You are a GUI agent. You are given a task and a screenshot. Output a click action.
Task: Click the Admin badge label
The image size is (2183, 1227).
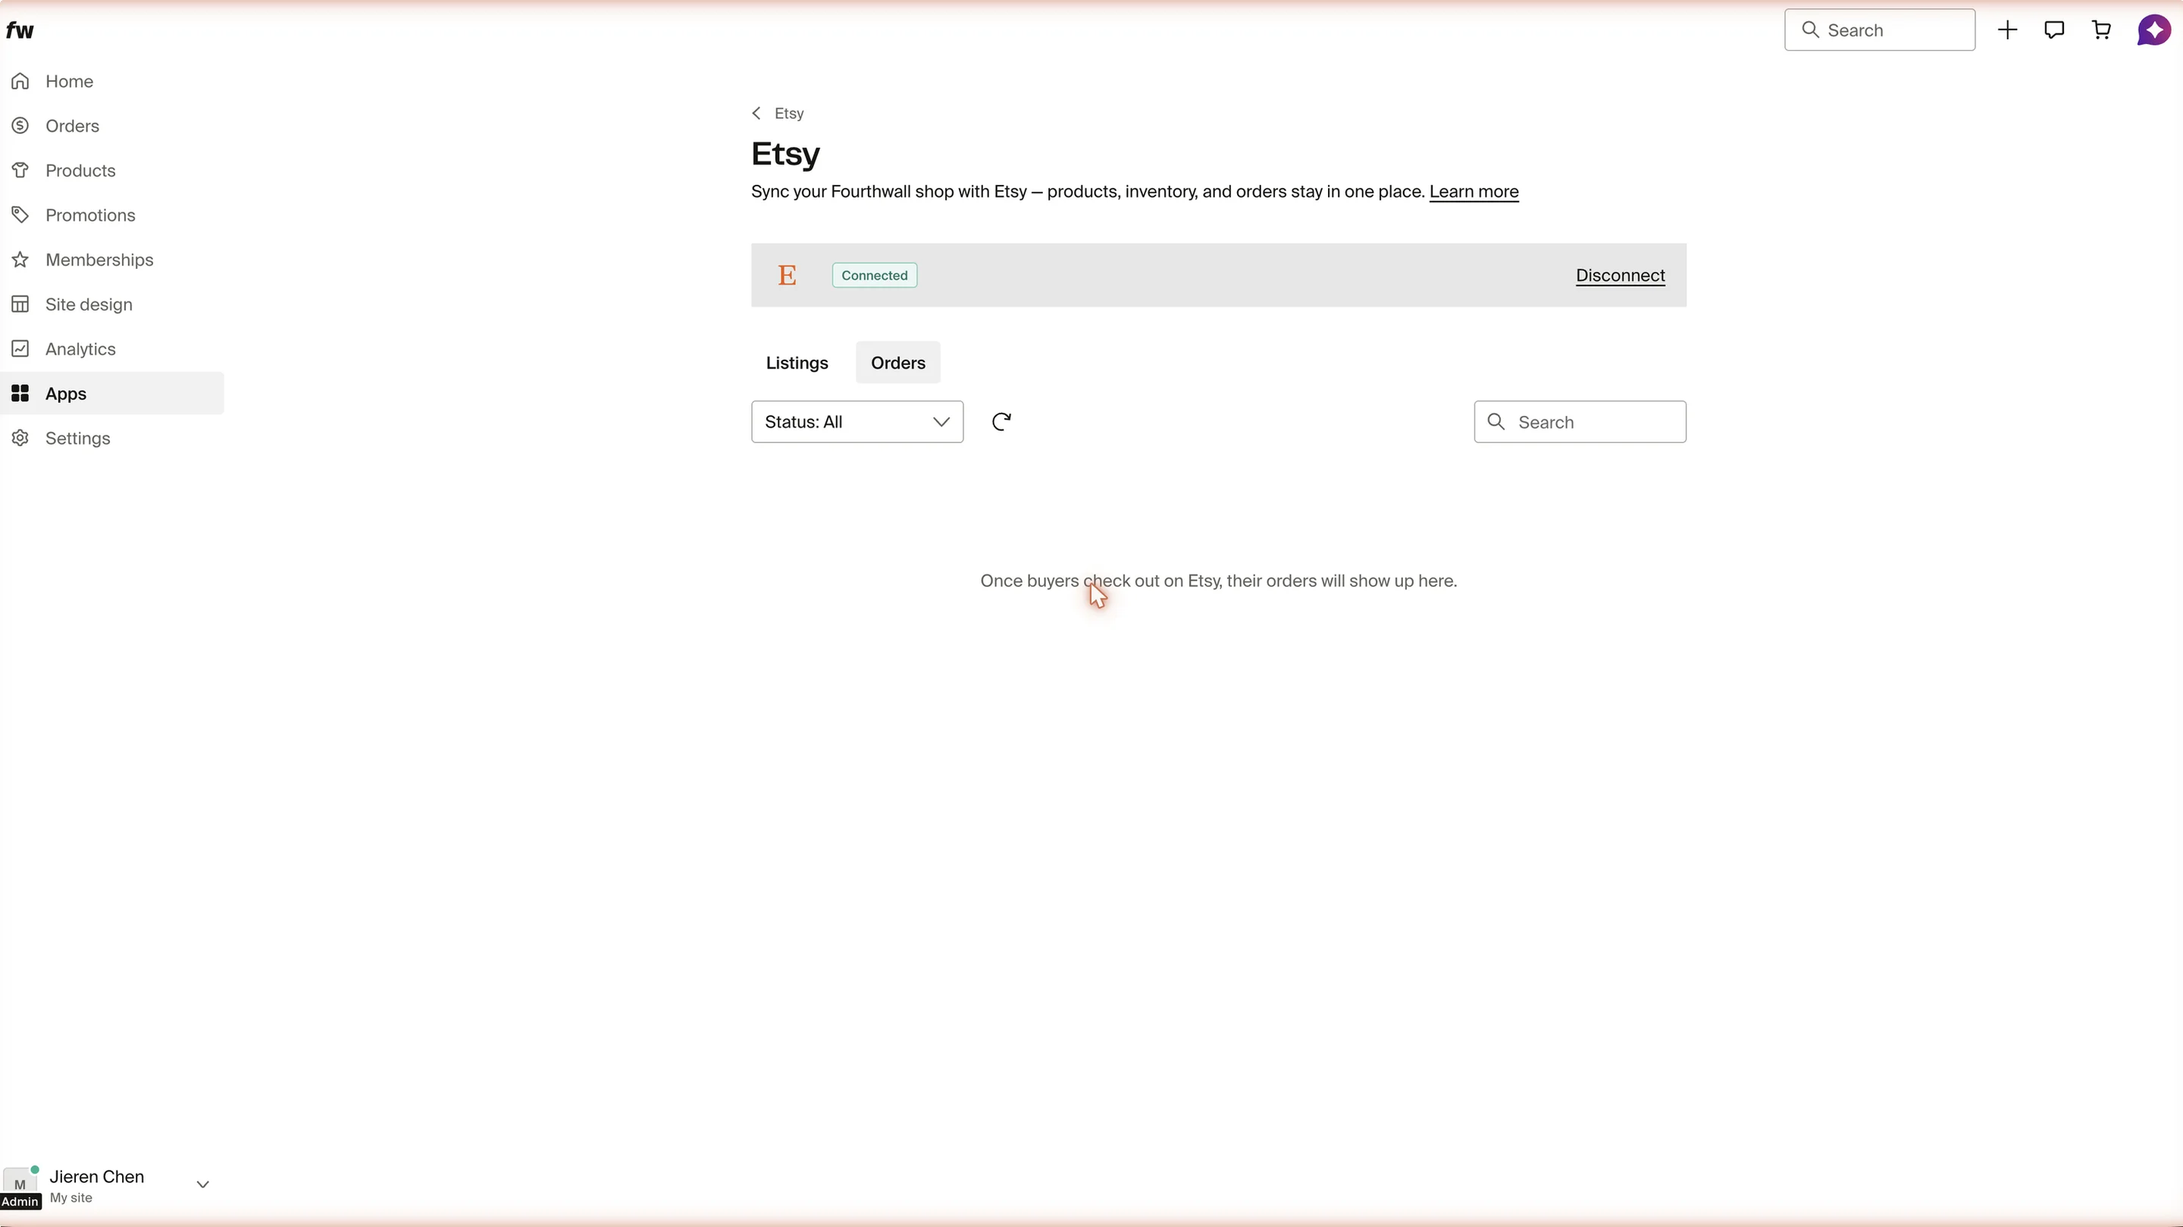pyautogui.click(x=20, y=1201)
